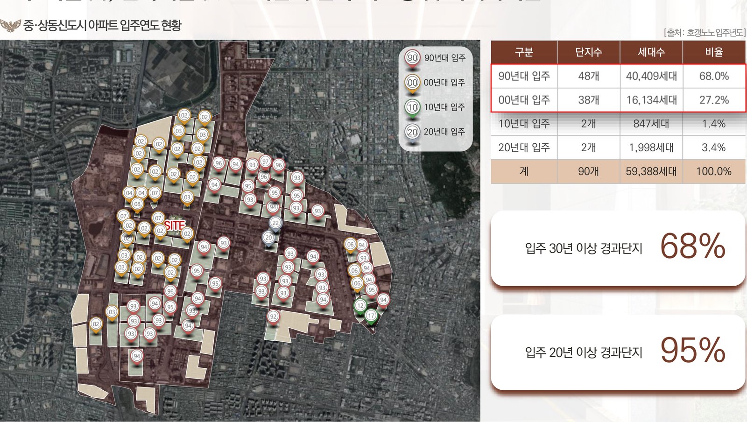The height and width of the screenshot is (422, 747).
Task: Click the 27.2% ratio cell
Action: tap(714, 100)
